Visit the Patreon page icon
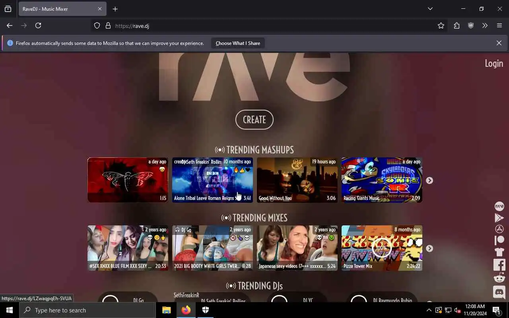The height and width of the screenshot is (318, 509). point(499,240)
